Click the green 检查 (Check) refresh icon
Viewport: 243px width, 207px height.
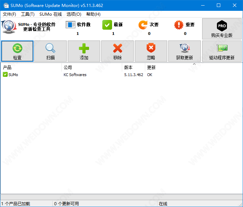(x=17, y=48)
